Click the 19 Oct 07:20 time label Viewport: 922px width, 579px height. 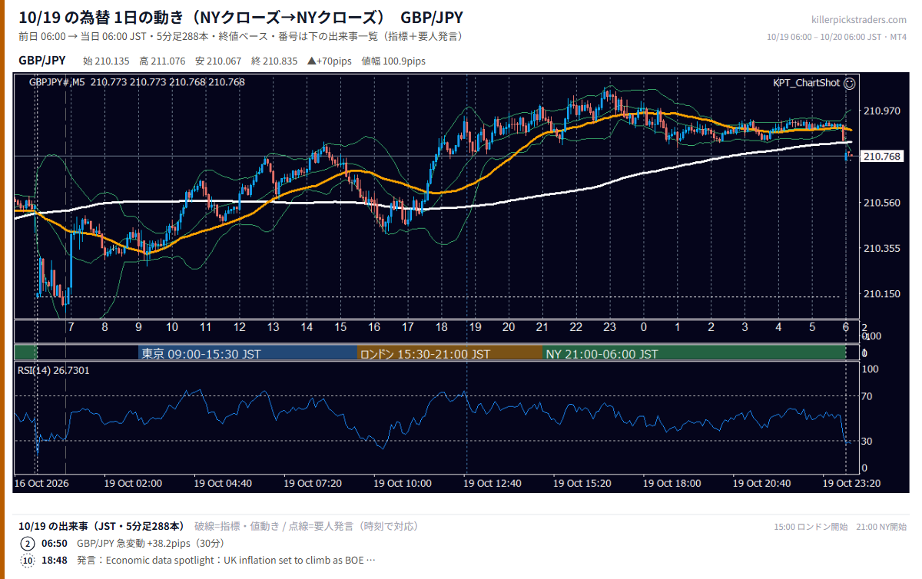coord(313,484)
